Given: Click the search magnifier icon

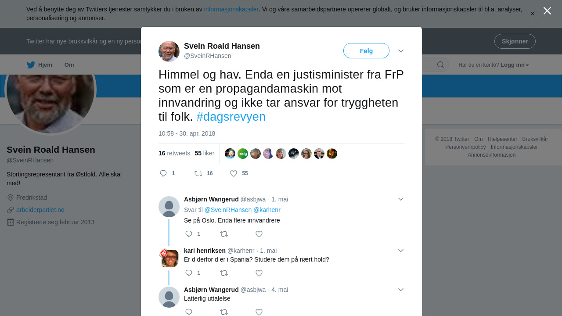Looking at the screenshot, I should point(440,65).
